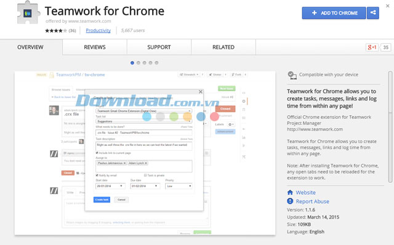The width and height of the screenshot is (394, 245).
Task: Remove Paulius Jakimavicius from Assign to
Action: coord(124,163)
